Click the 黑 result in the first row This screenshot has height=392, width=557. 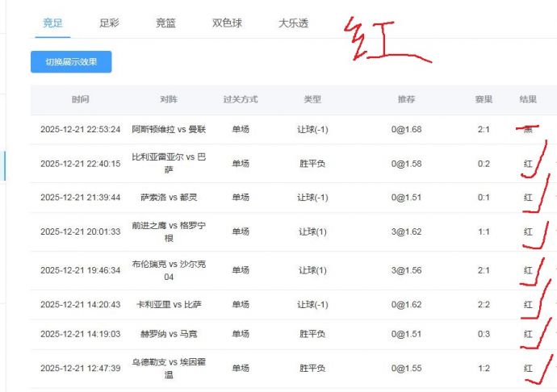pyautogui.click(x=528, y=129)
